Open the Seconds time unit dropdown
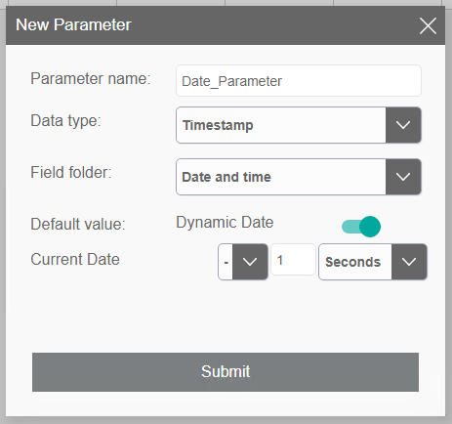 point(373,262)
